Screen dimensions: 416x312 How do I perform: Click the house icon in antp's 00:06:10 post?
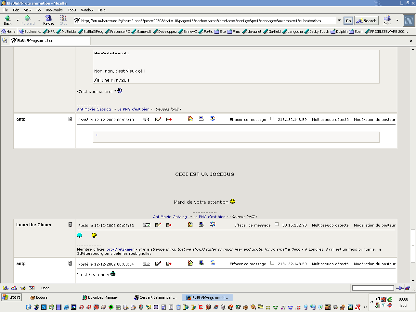pos(190,119)
